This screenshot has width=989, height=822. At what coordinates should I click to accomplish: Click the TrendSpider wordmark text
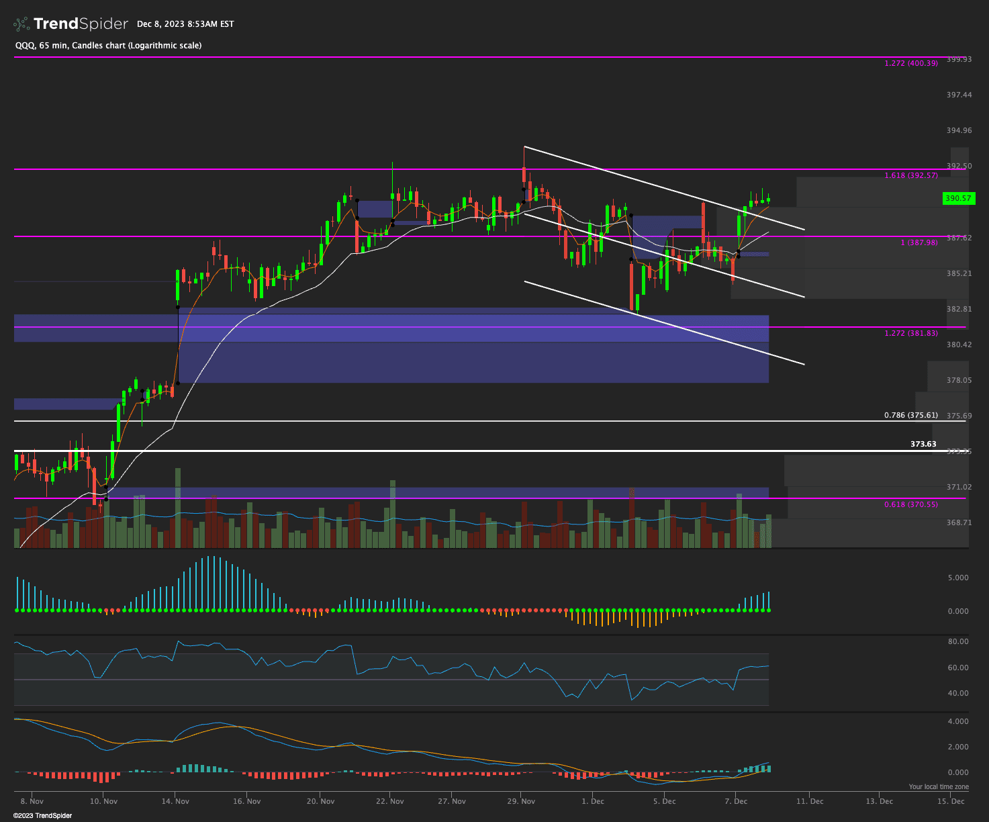tap(81, 24)
